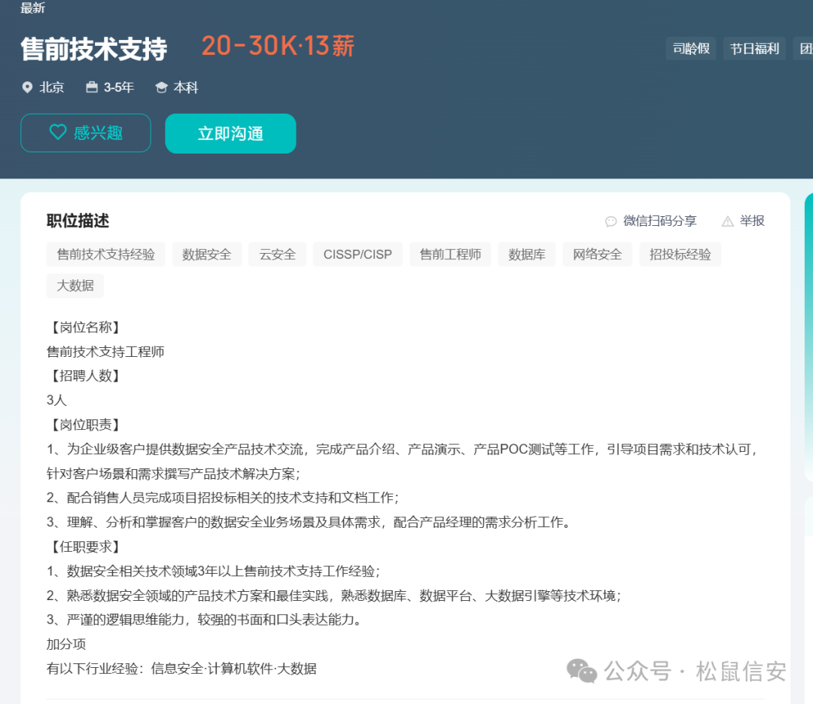813x704 pixels.
Task: Click the 网络安全 skill tag
Action: click(x=597, y=254)
